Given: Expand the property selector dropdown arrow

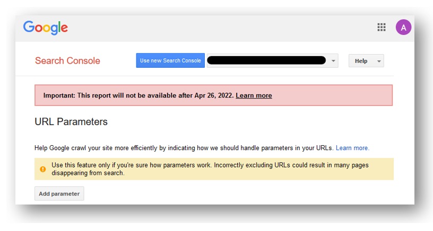Looking at the screenshot, I should (333, 60).
